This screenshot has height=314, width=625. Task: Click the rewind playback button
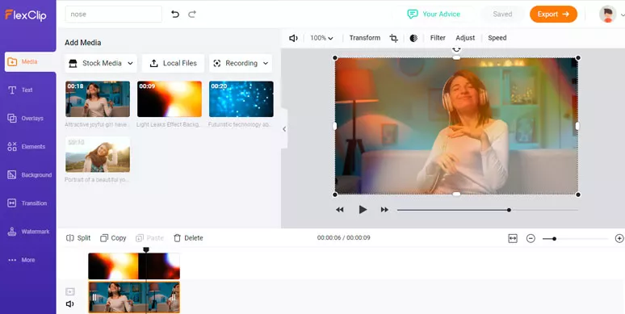pyautogui.click(x=340, y=210)
